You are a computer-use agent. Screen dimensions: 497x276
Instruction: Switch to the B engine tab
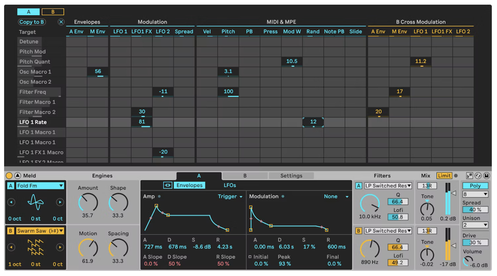coord(245,176)
